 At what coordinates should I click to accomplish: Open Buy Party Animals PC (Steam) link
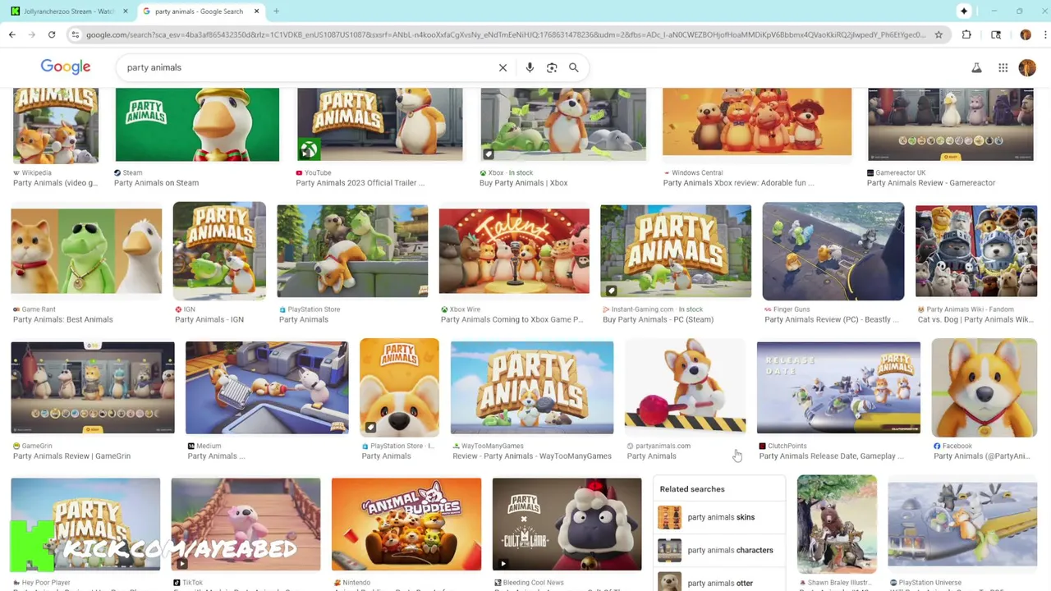(658, 319)
